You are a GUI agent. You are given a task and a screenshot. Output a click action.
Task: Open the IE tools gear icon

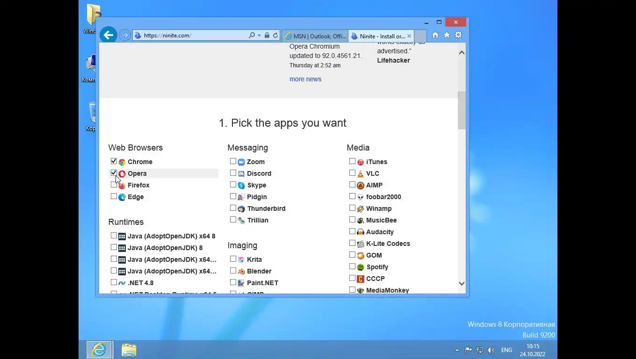click(x=458, y=35)
